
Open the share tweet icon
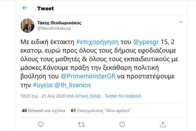click(163, 124)
